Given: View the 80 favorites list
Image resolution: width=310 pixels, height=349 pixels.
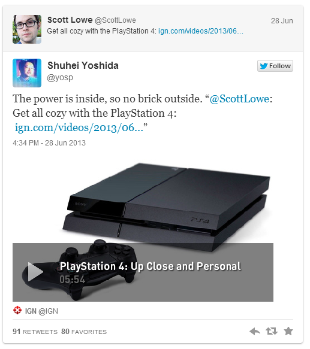Looking at the screenshot, I should pos(84,332).
